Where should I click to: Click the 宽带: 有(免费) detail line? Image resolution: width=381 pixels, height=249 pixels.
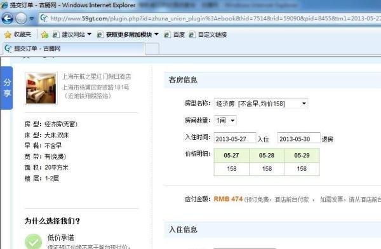45,157
